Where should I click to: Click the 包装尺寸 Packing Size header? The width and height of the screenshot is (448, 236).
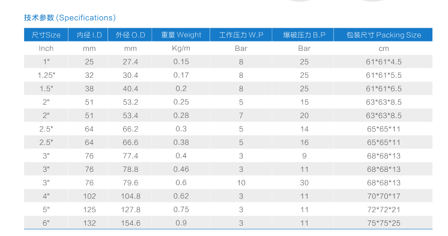383,35
